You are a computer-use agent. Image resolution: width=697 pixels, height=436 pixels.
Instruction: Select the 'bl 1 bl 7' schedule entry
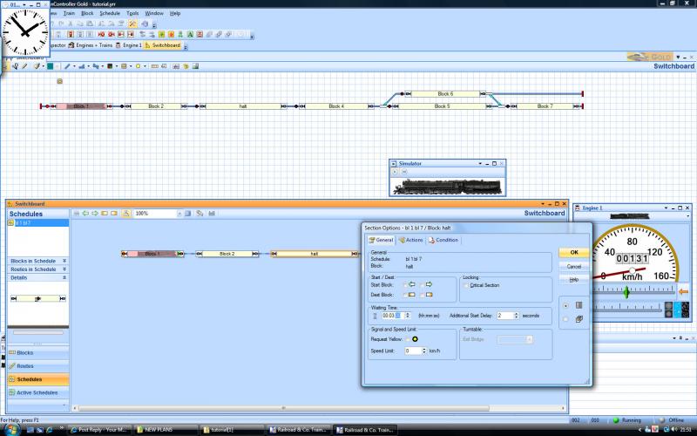tap(23, 223)
